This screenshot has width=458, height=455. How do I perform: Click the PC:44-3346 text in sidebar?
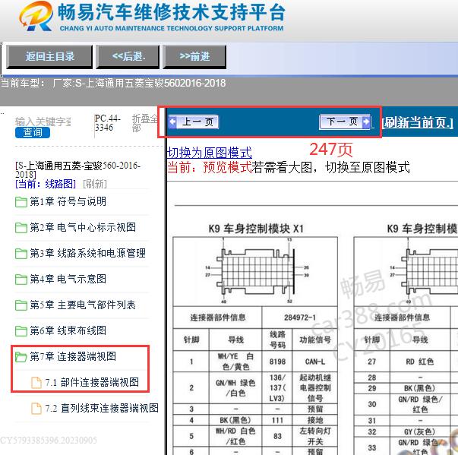[x=107, y=122]
